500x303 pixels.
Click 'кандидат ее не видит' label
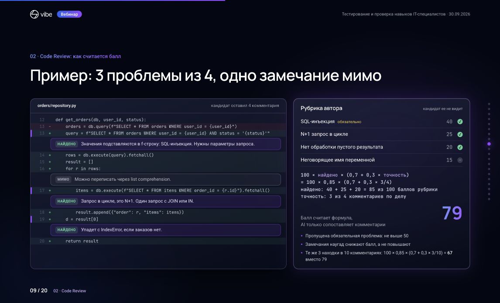442,109
